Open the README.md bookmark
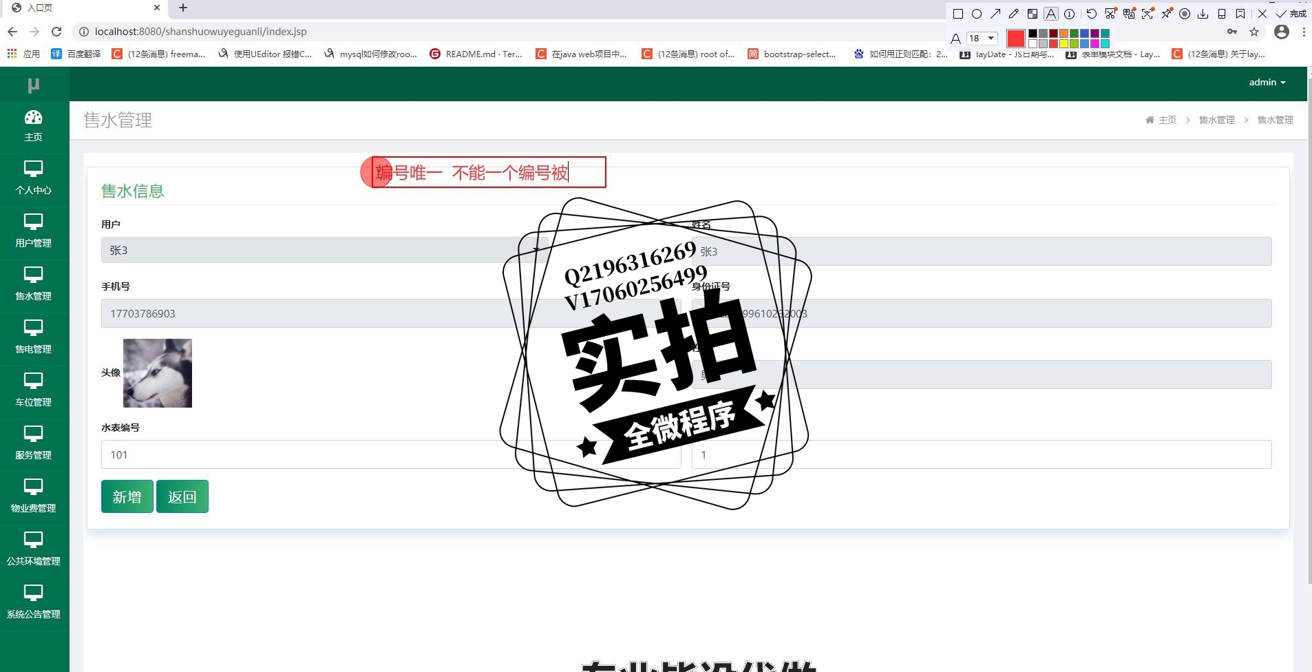Viewport: 1312px width, 672px height. (x=476, y=54)
